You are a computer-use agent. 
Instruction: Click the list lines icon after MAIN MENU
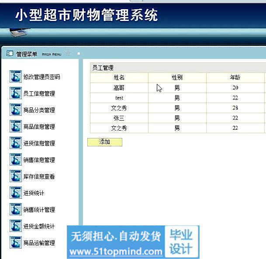coord(68,53)
